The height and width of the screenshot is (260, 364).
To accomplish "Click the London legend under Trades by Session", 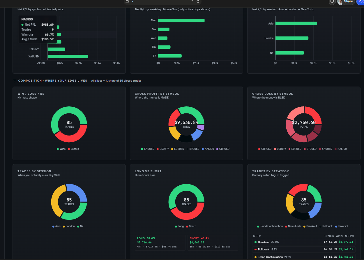I will tap(69, 226).
